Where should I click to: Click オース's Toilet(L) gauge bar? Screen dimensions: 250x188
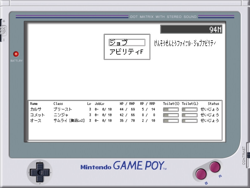(190, 121)
